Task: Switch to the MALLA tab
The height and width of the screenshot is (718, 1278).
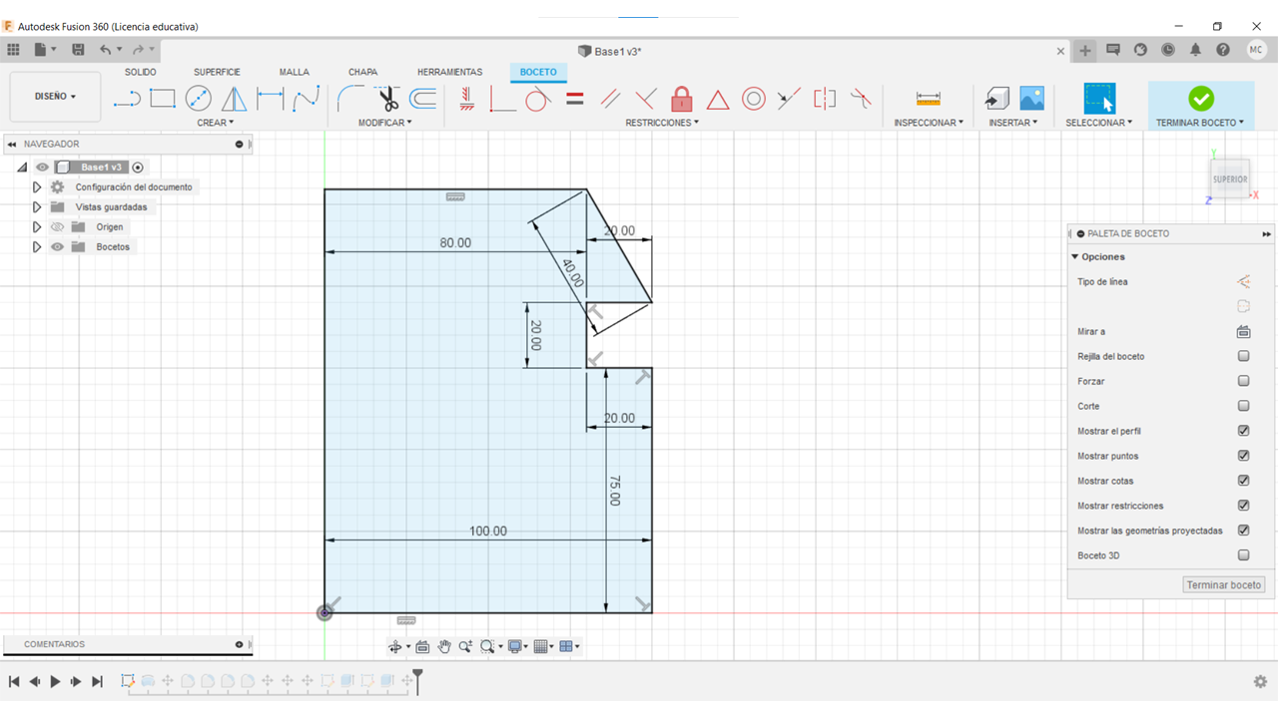Action: coord(295,72)
